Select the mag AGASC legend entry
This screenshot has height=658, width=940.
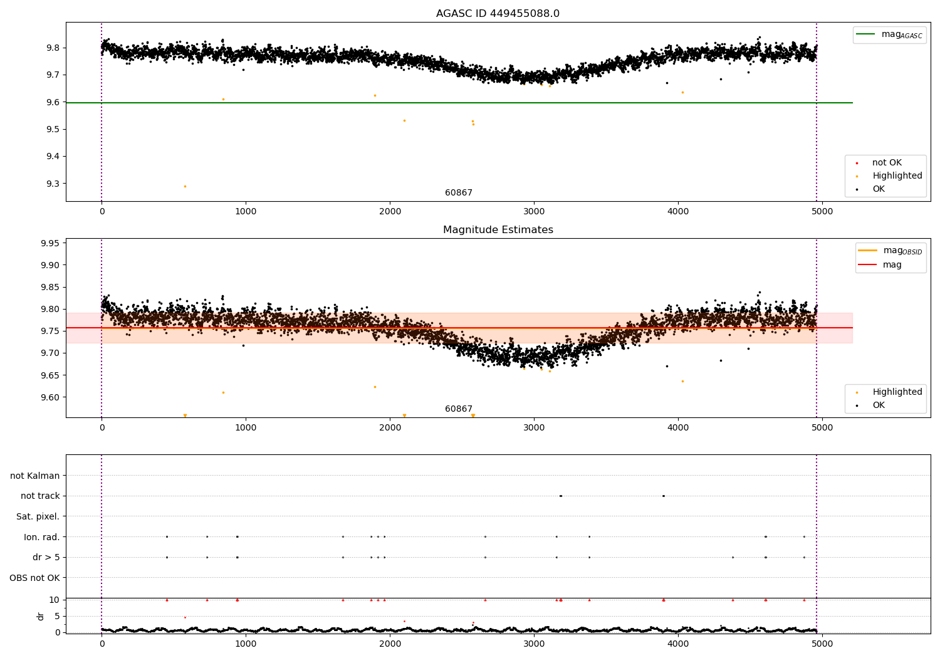[x=889, y=34]
